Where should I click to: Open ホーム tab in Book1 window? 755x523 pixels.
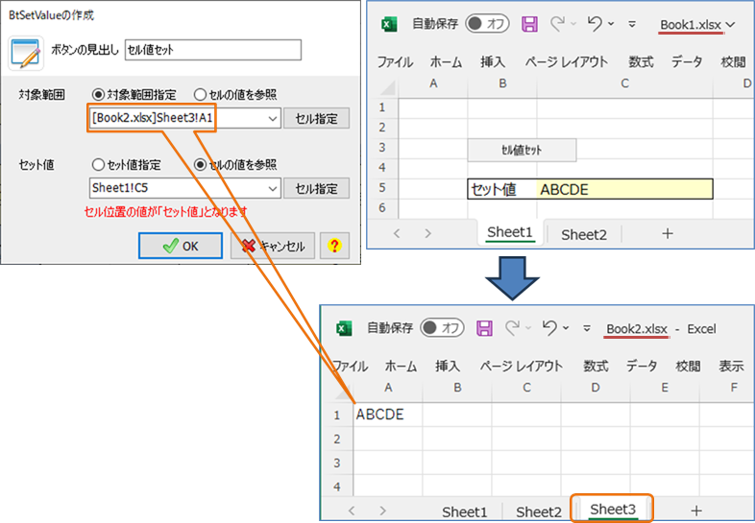[x=446, y=61]
